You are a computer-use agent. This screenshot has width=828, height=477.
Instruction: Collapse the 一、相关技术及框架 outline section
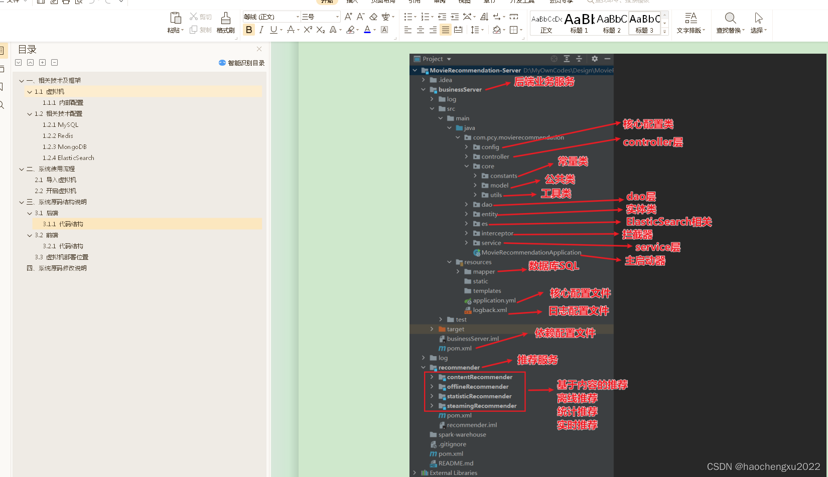click(x=22, y=81)
